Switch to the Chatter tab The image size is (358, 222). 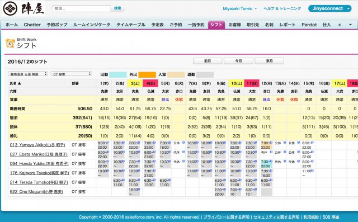coord(32,25)
